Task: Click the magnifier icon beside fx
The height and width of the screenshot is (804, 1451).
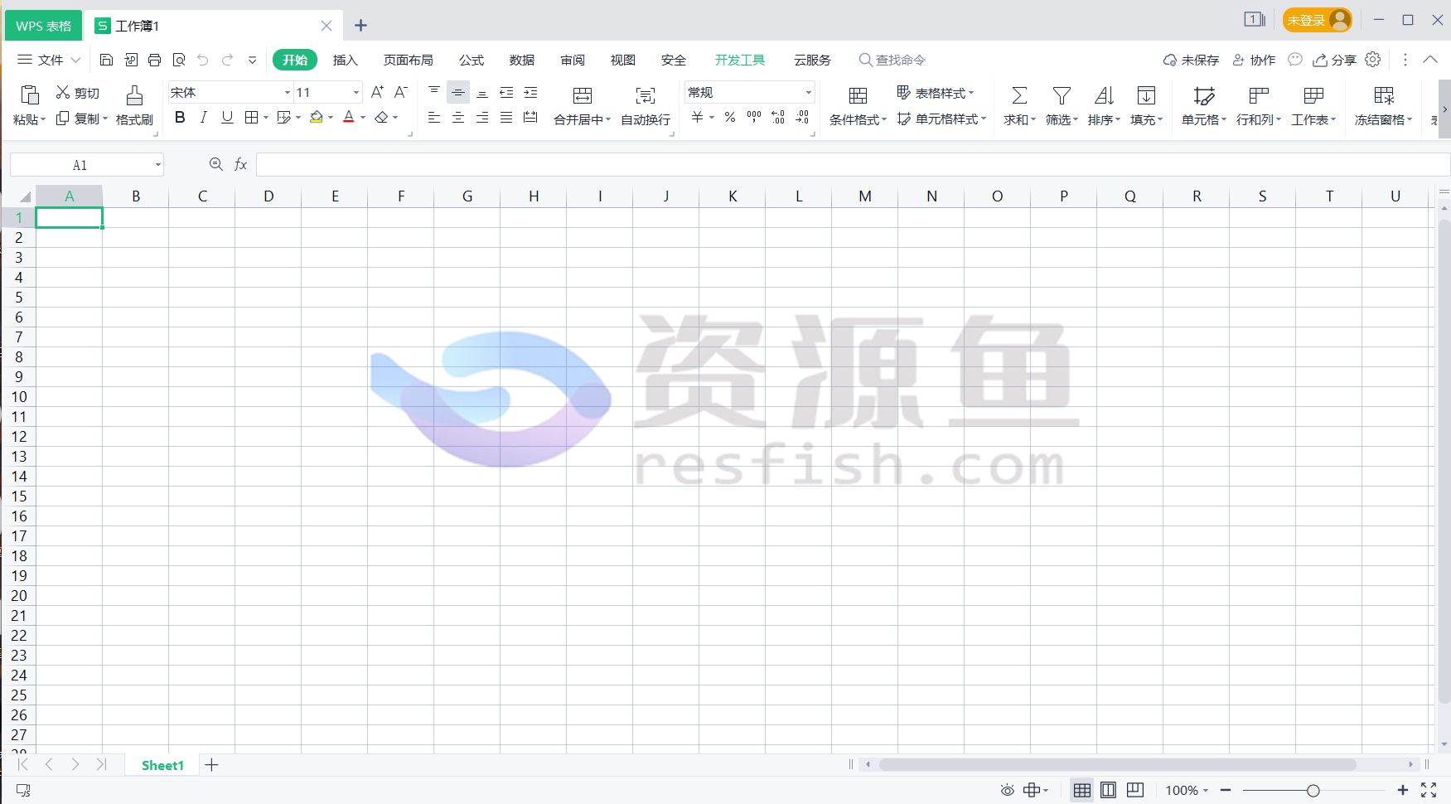Action: (216, 164)
